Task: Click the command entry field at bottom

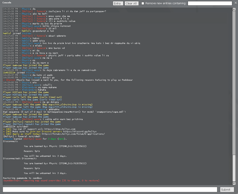Action: pos(110,190)
